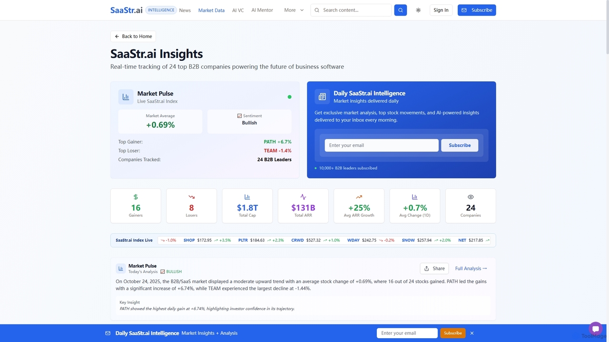
Task: Click CRWD ticker in index strip
Action: pyautogui.click(x=297, y=240)
